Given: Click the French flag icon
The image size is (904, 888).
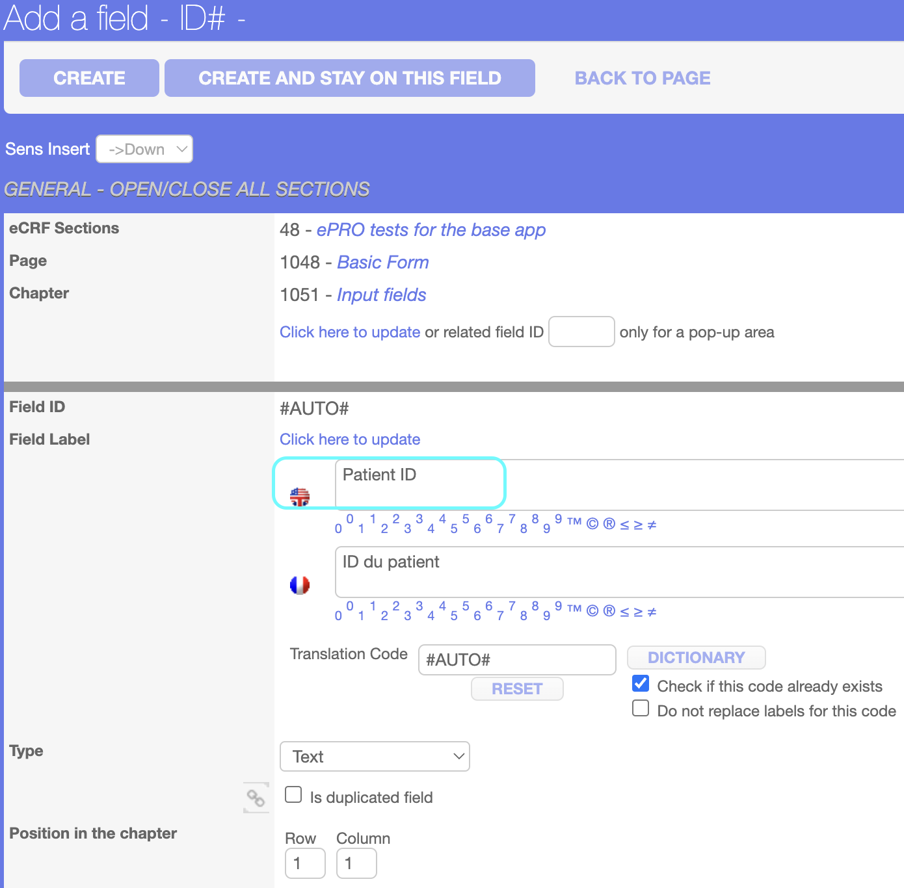Looking at the screenshot, I should point(300,585).
